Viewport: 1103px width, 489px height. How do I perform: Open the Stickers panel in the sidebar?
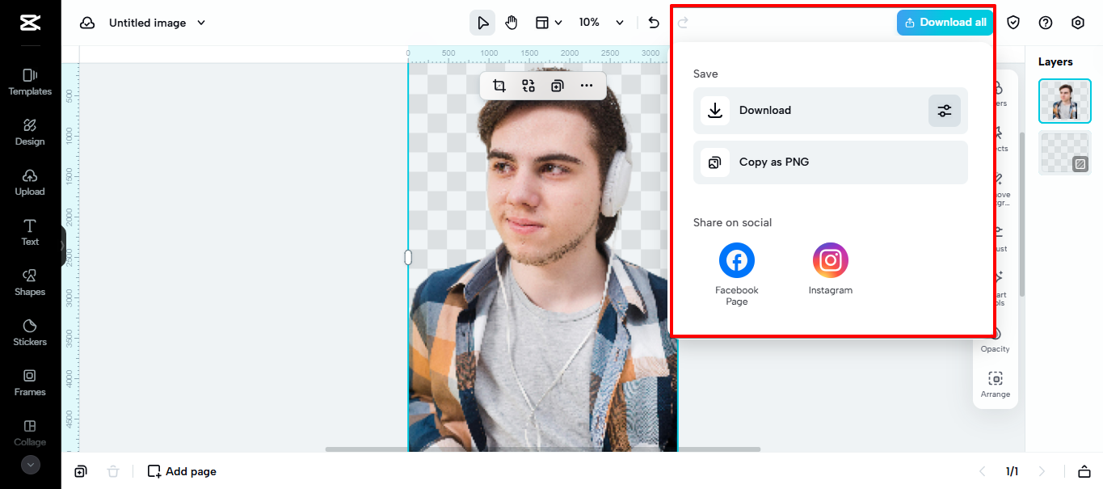click(x=30, y=332)
